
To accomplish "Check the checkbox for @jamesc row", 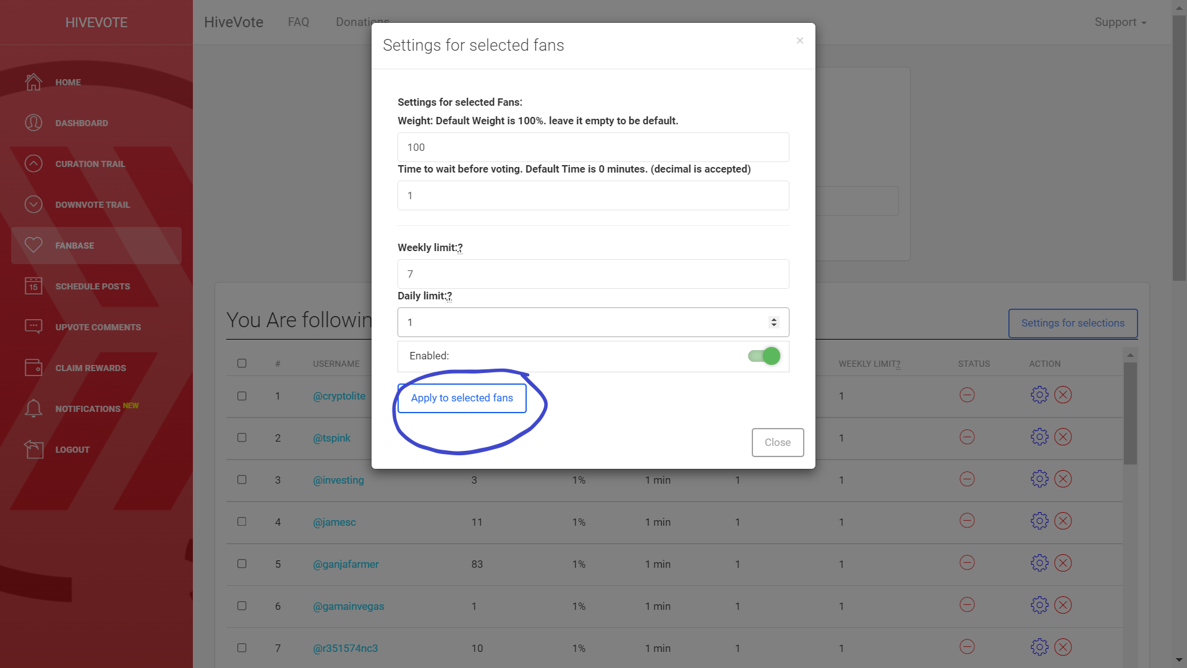I will tap(242, 521).
